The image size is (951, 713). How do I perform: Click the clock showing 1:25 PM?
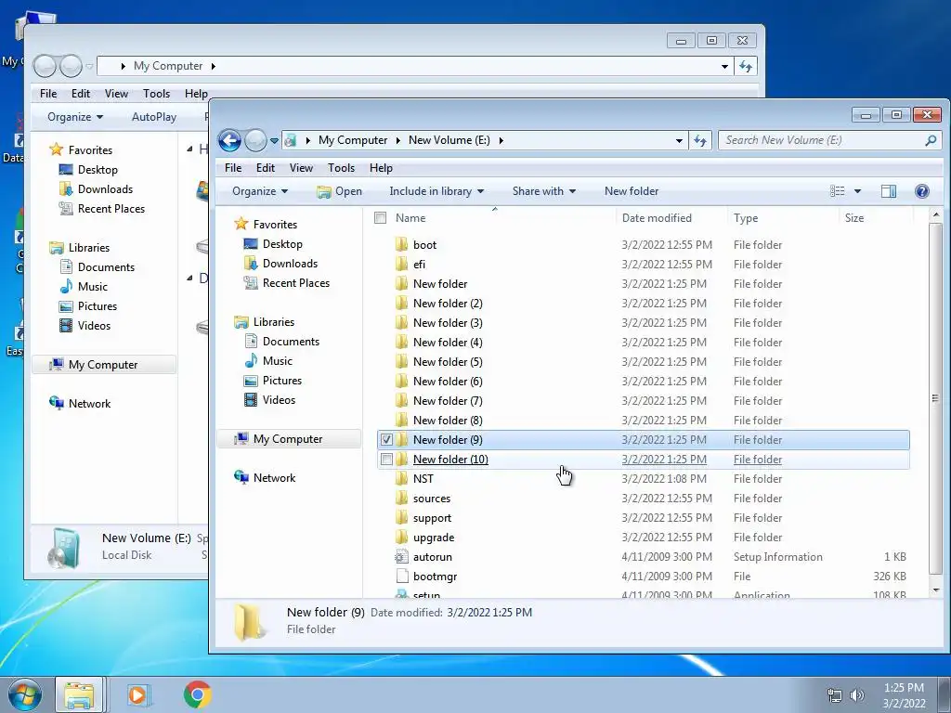(903, 688)
